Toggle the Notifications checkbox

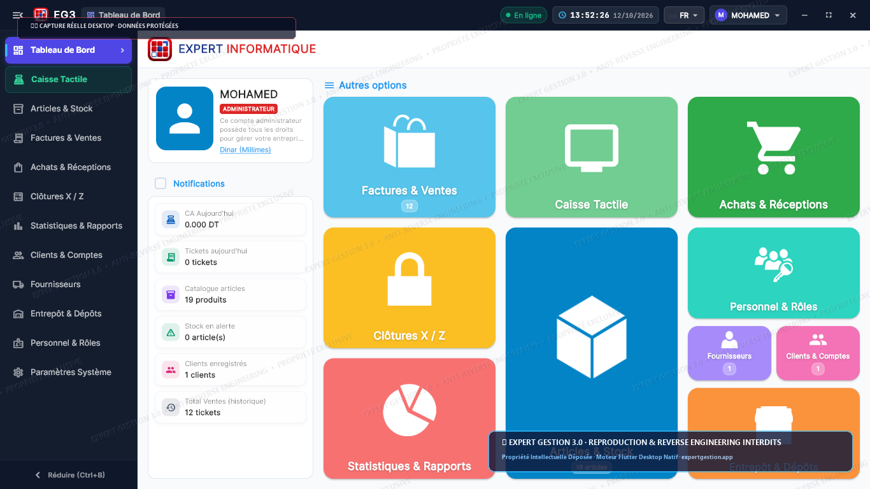160,183
